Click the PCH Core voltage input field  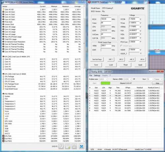pyautogui.click(x=134, y=42)
